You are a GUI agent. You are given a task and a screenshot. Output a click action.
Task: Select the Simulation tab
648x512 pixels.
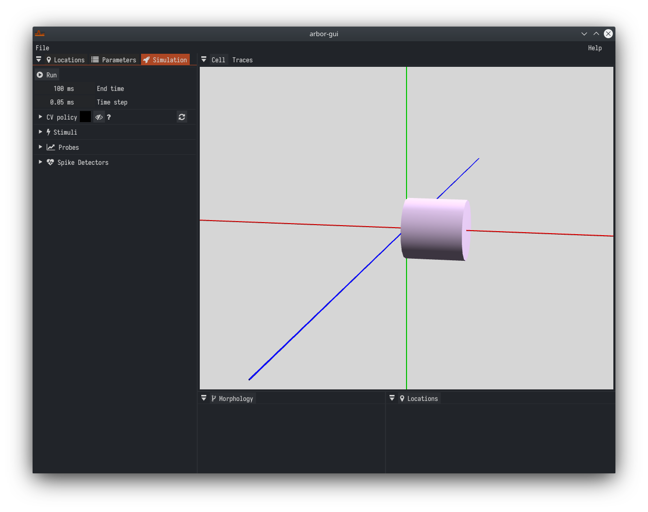click(x=165, y=60)
